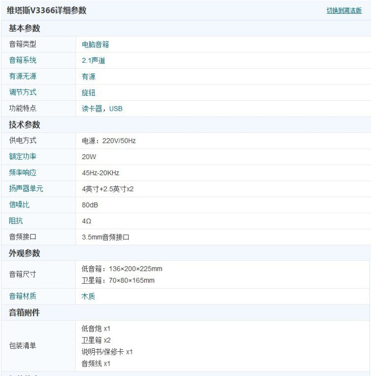Click the 3.5mm音频接口 value

coord(106,237)
